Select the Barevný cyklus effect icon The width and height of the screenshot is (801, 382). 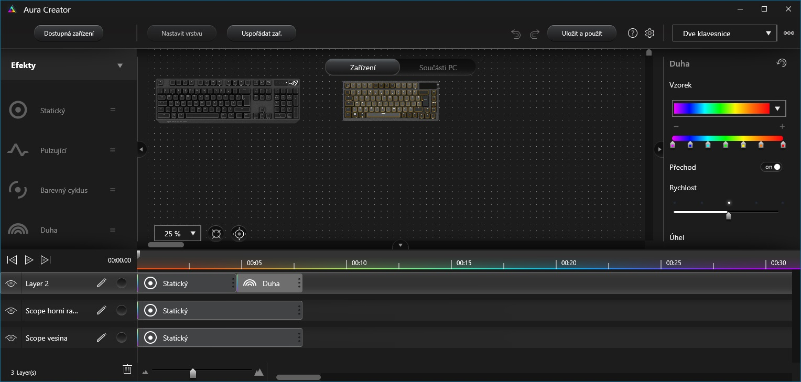pyautogui.click(x=18, y=190)
